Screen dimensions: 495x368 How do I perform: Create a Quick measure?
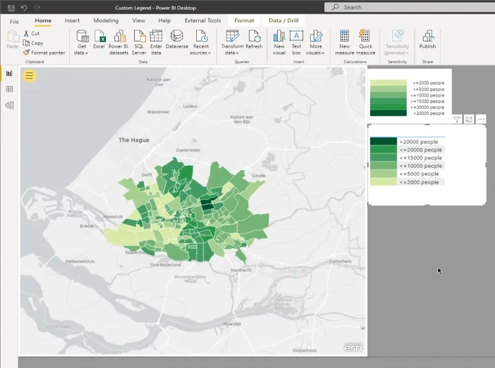366,42
